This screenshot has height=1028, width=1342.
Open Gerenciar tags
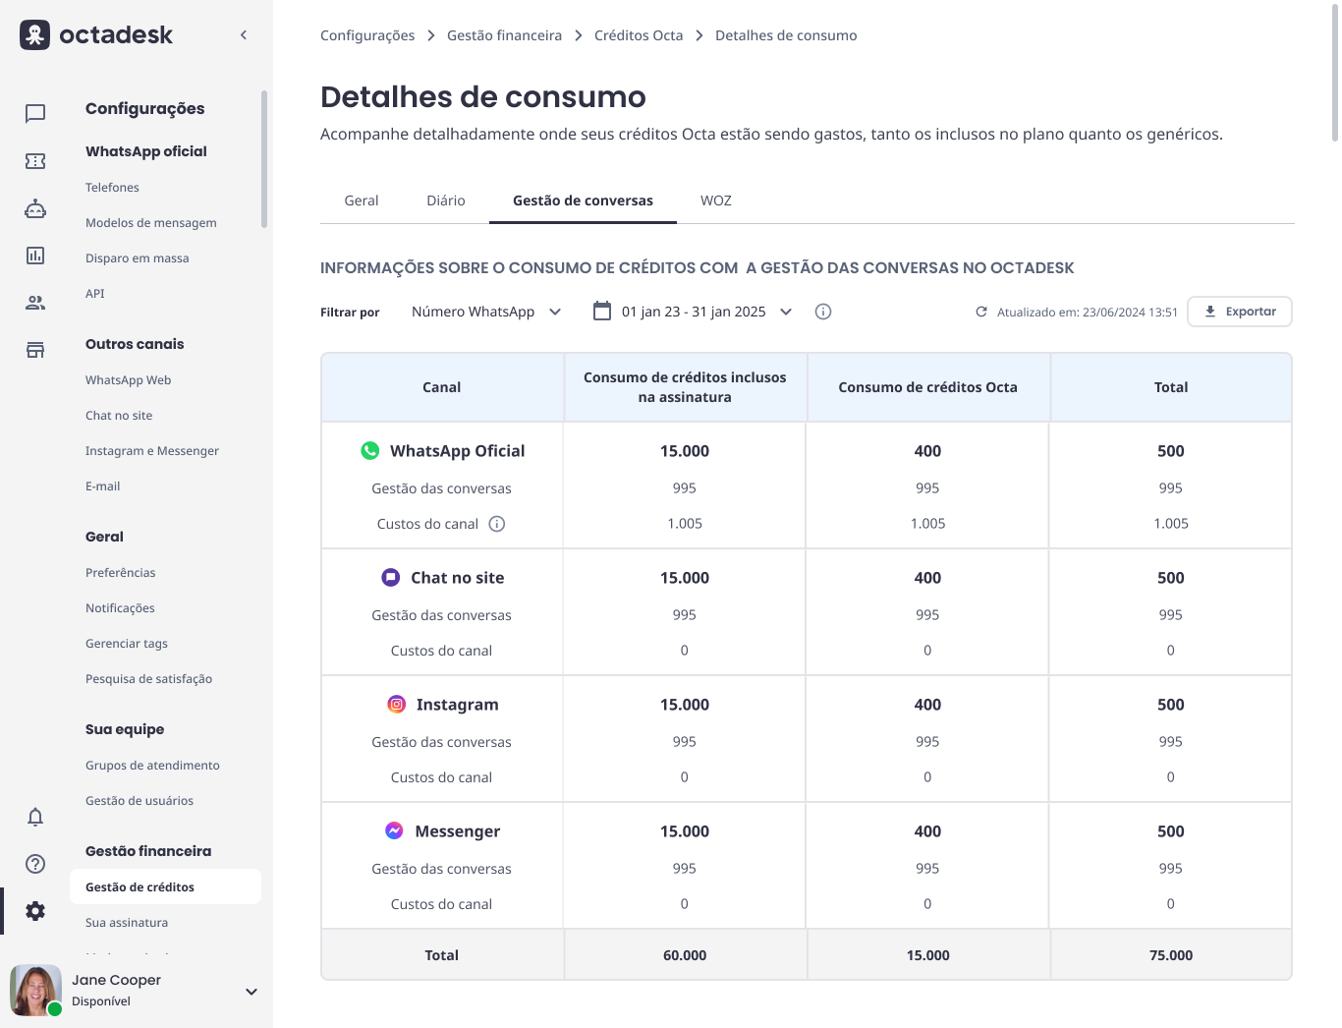tap(127, 644)
